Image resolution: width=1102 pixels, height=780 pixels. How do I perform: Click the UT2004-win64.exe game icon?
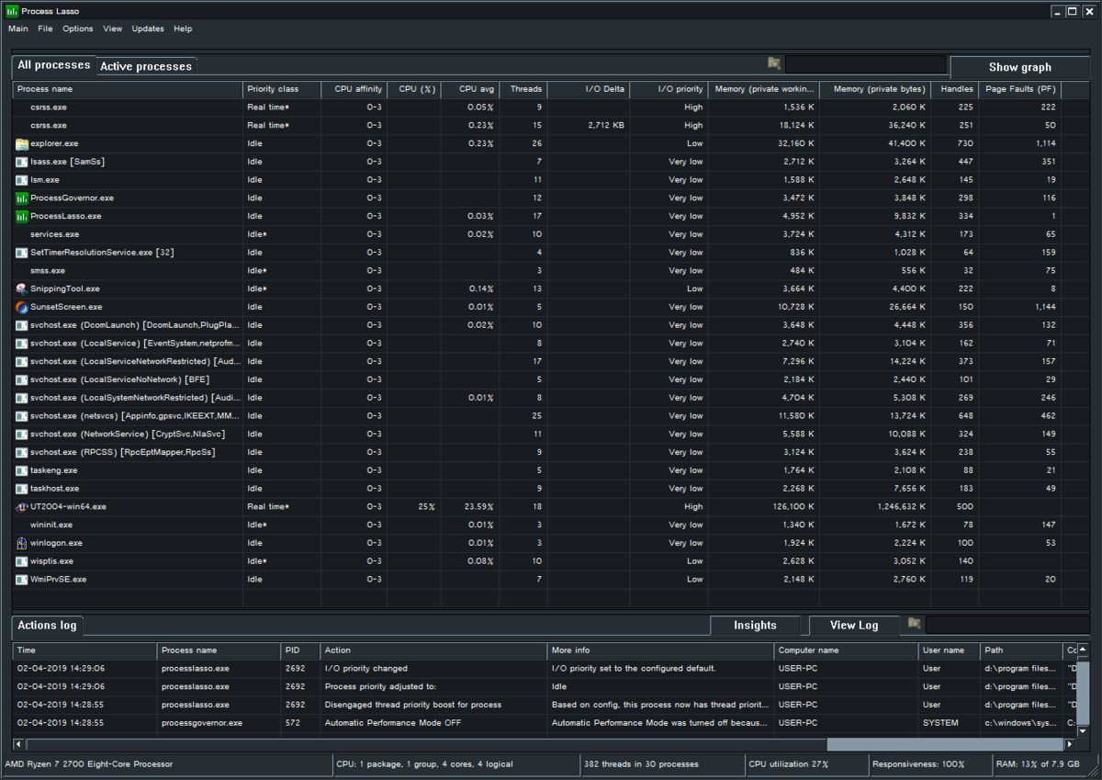pos(22,507)
